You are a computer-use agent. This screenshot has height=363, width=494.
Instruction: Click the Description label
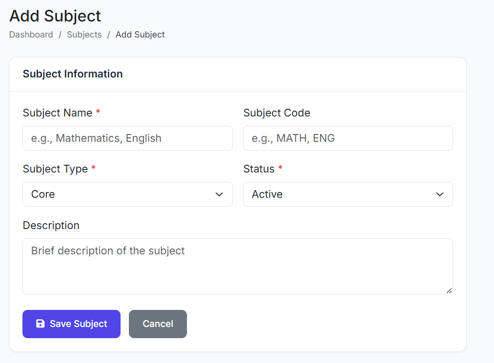tap(51, 226)
